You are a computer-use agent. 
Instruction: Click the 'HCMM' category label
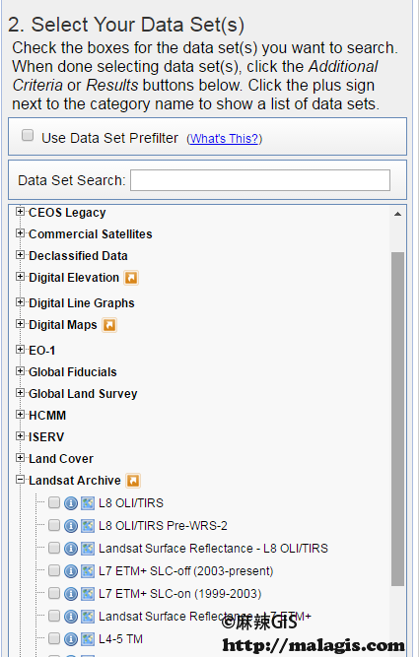pos(47,416)
